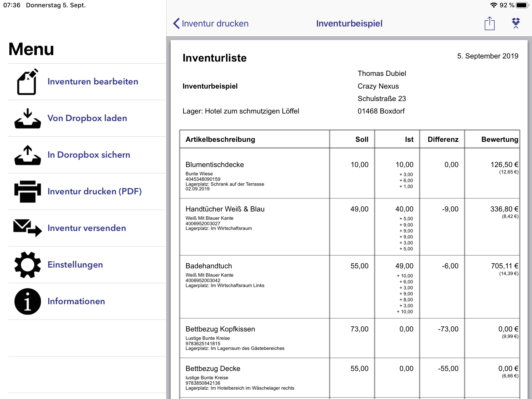Click the date Donnerstag 5. Sept.

[56, 5]
